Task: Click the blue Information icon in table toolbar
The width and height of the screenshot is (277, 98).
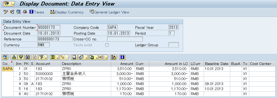Action: [122, 57]
